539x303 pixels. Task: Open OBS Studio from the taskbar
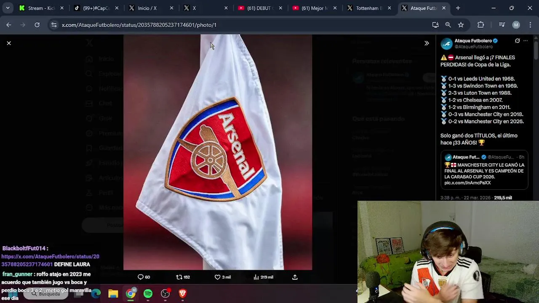tap(165, 293)
